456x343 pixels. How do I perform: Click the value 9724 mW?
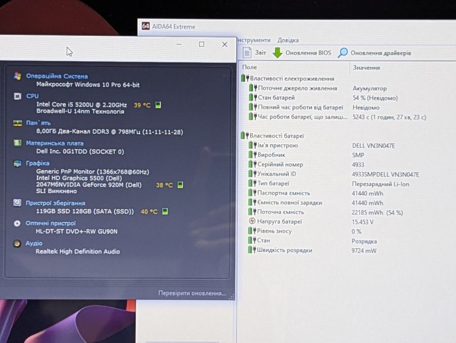(x=363, y=250)
